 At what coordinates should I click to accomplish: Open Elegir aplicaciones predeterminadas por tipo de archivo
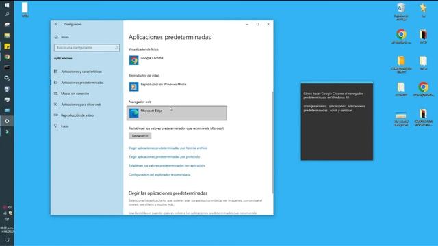pos(168,148)
